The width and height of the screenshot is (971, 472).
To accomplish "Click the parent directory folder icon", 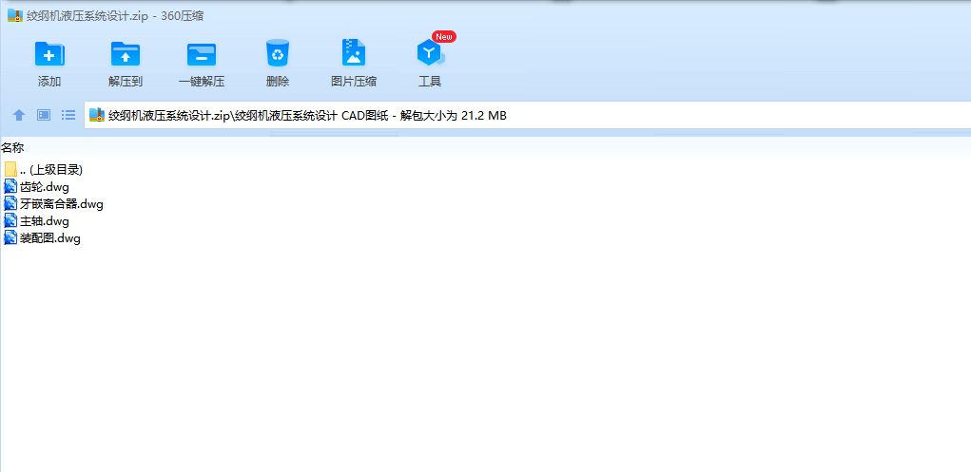I will point(10,169).
